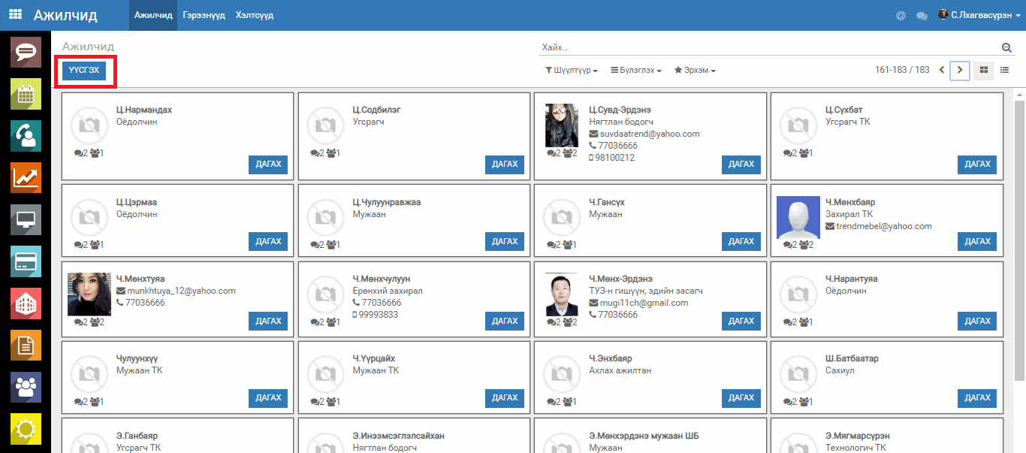Expand the Шүүлтүүр filter dropdown
This screenshot has width=1026, height=453.
(572, 71)
